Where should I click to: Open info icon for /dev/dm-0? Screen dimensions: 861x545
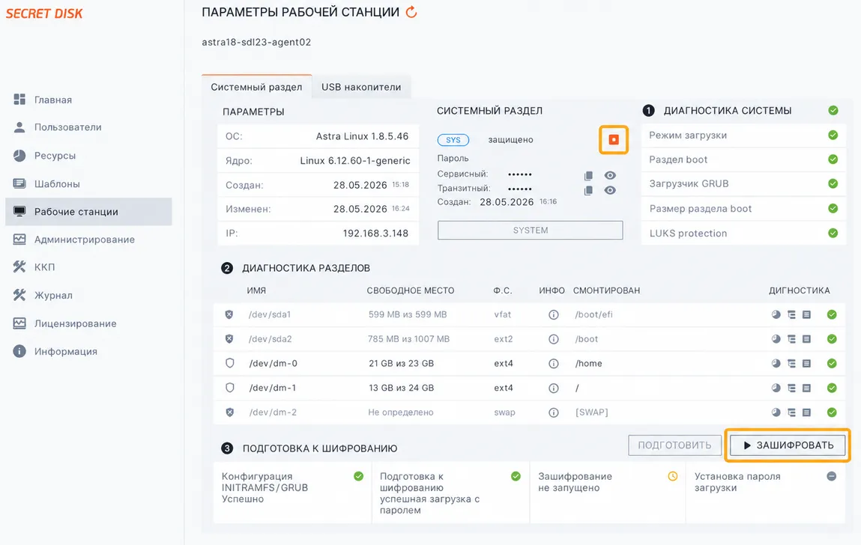click(554, 363)
